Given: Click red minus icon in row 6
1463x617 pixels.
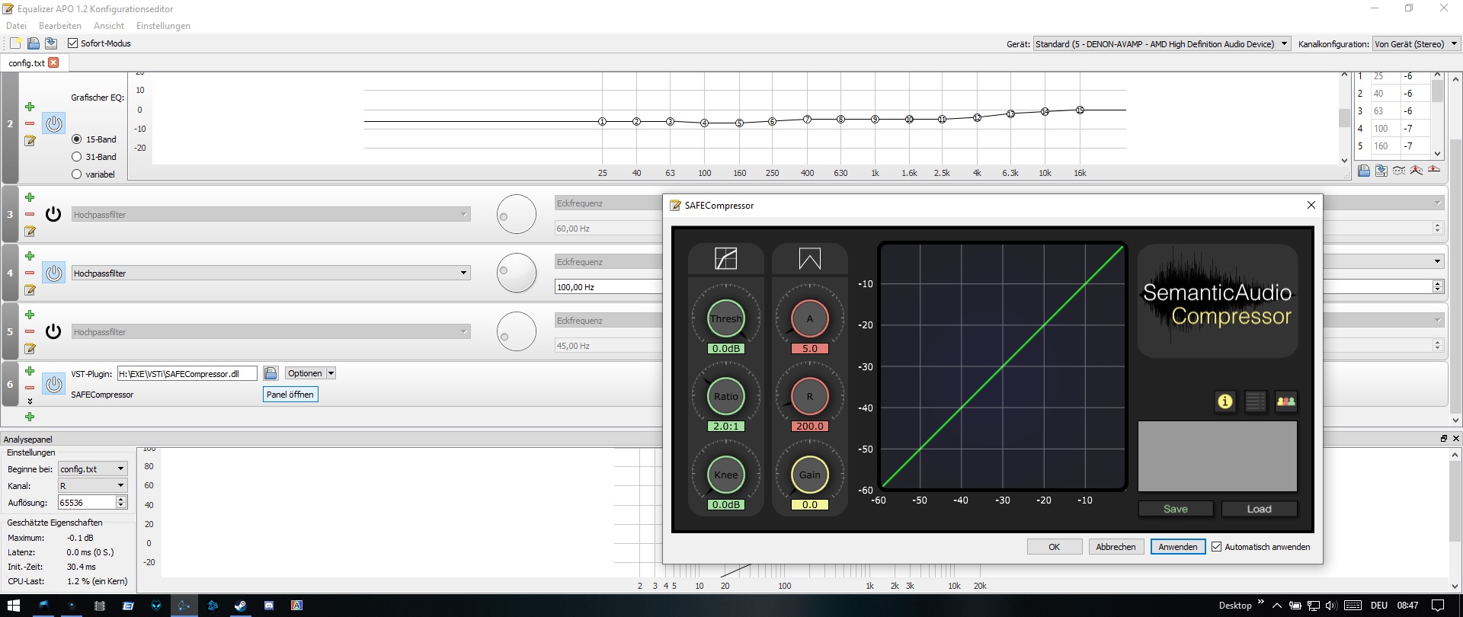Looking at the screenshot, I should [x=30, y=388].
